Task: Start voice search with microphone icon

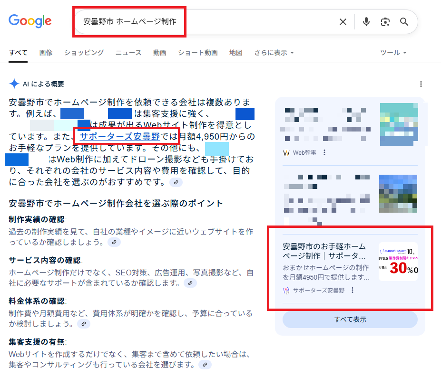Action: click(x=366, y=22)
